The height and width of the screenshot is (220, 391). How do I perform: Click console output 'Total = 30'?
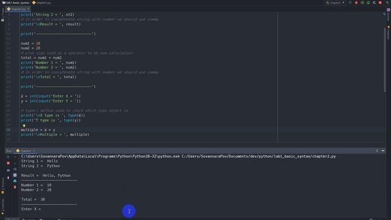tap(33, 199)
